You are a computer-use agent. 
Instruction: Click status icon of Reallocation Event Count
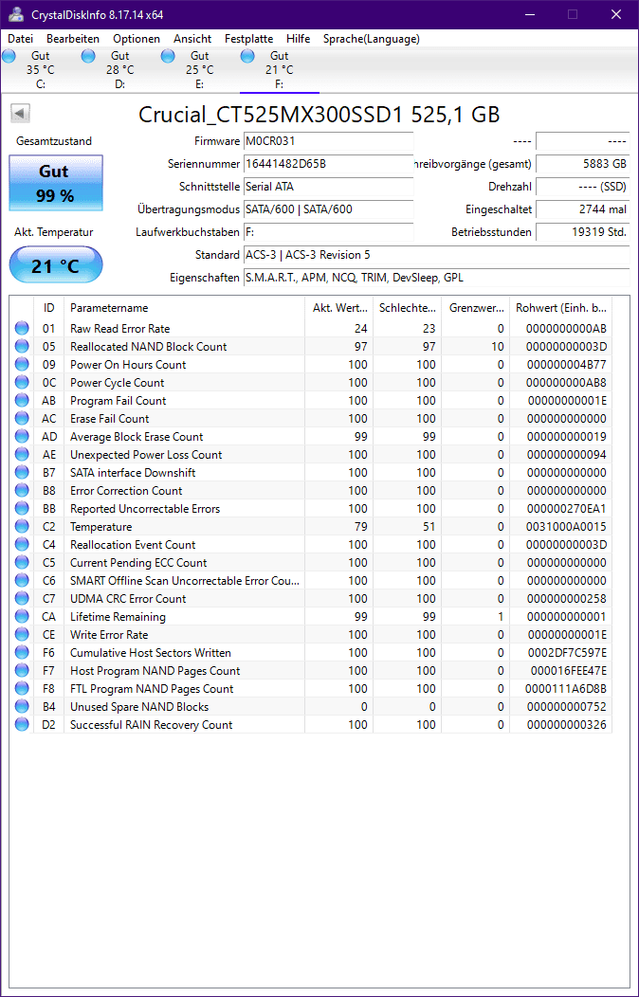pyautogui.click(x=22, y=545)
